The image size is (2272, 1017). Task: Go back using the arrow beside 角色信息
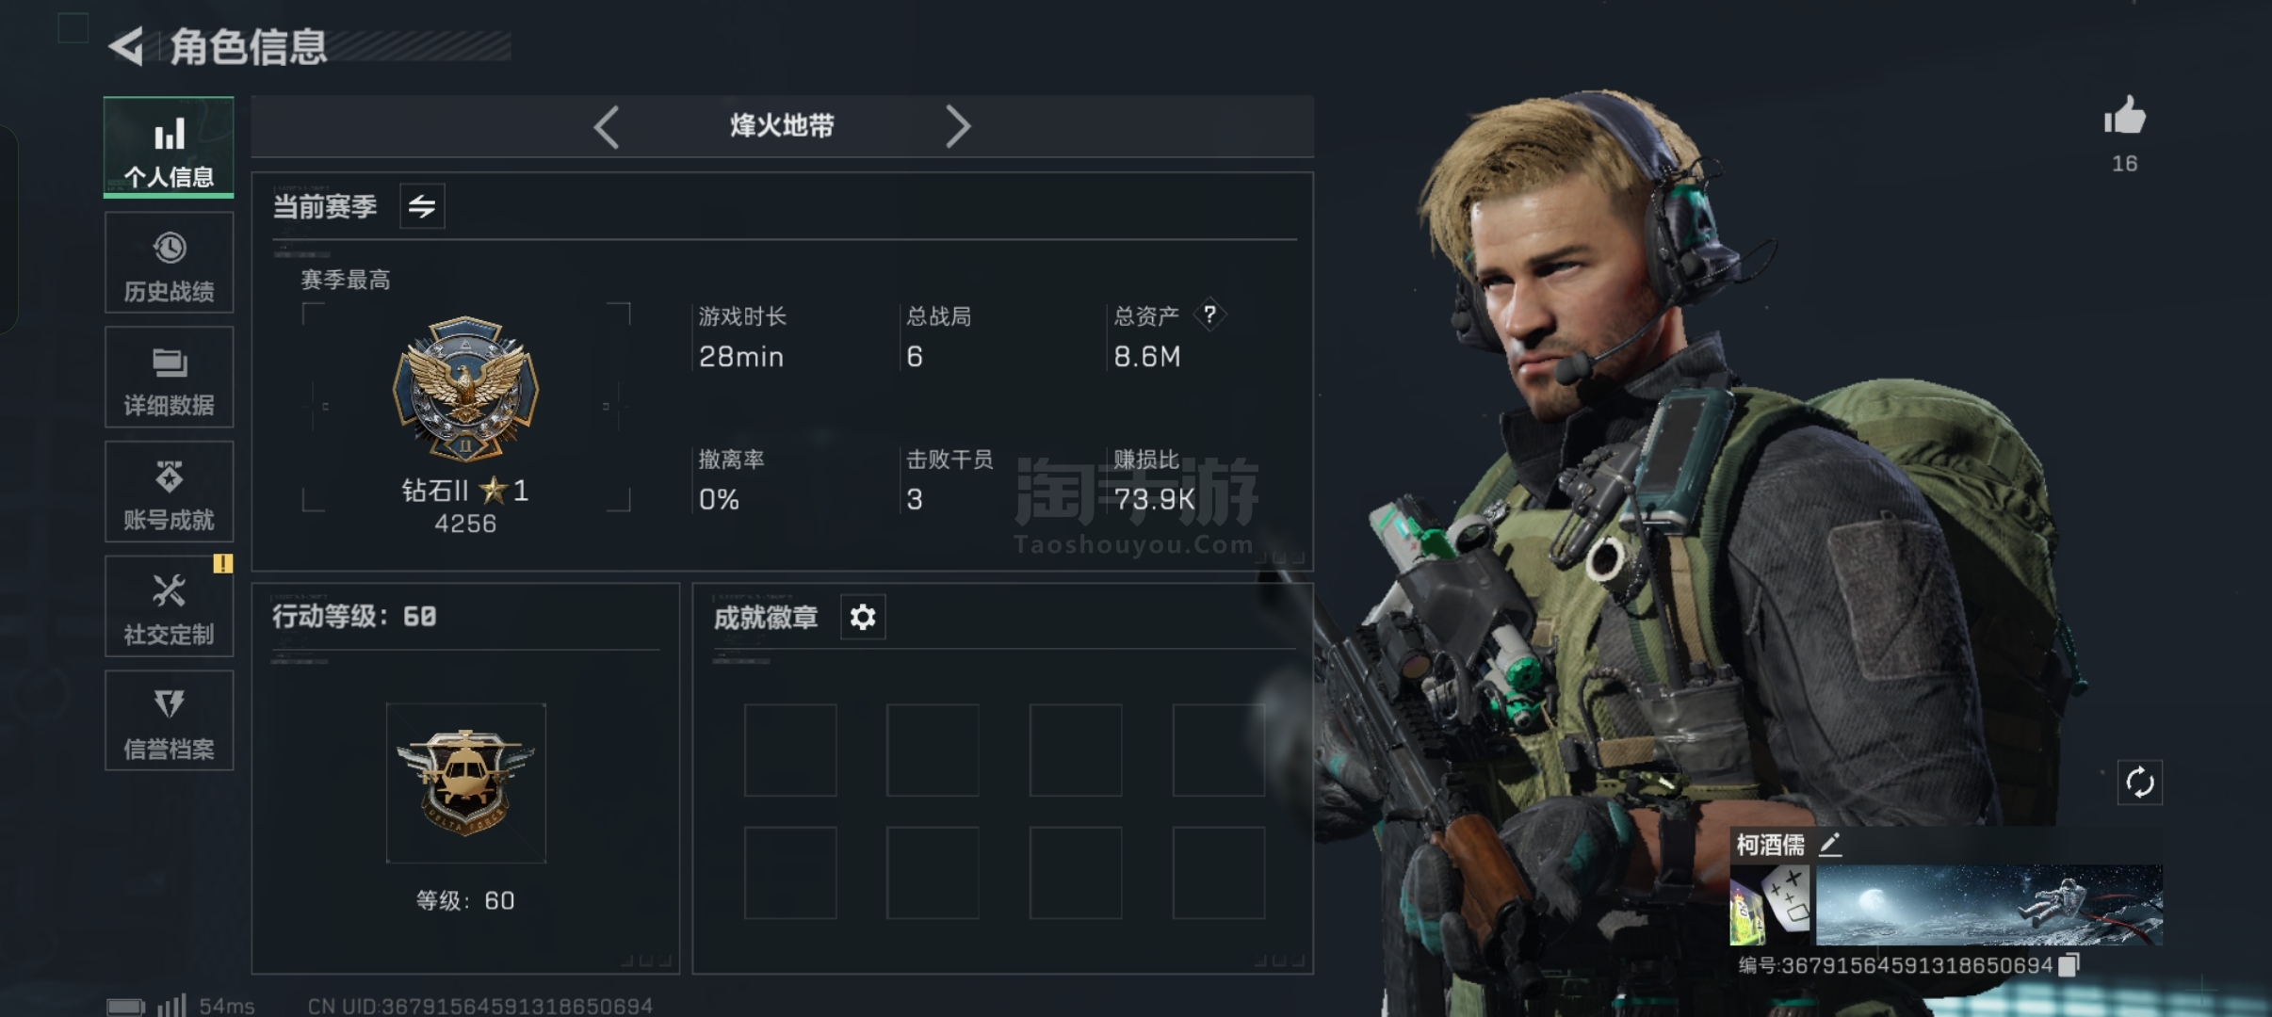(x=127, y=46)
